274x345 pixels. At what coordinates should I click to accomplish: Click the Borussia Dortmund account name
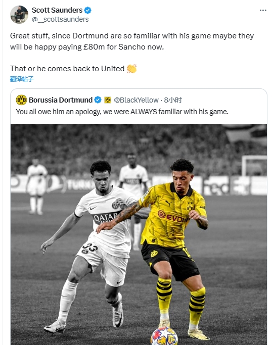[x=61, y=100]
